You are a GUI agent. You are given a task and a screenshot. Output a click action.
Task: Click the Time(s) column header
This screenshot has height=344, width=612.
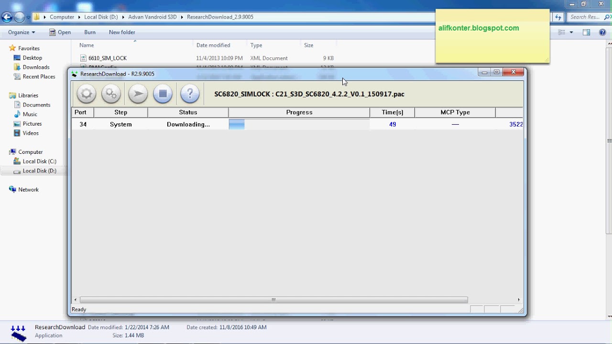(x=392, y=112)
